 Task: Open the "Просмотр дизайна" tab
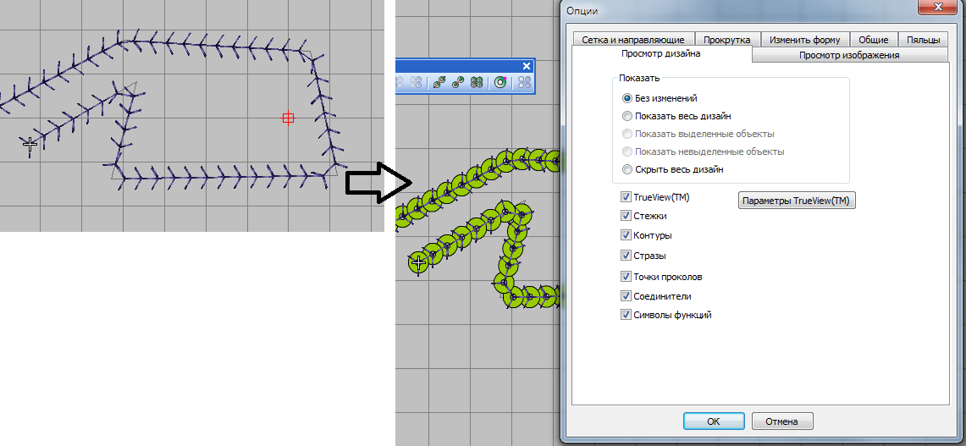(x=661, y=54)
